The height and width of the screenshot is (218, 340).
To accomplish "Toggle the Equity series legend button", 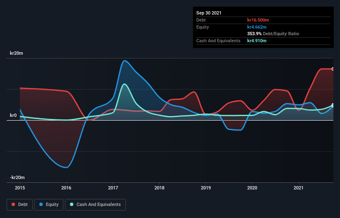I will [49, 205].
